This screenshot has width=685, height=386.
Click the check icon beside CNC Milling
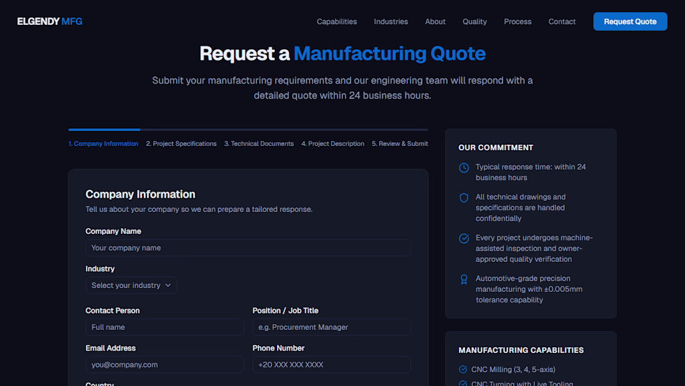tap(463, 369)
